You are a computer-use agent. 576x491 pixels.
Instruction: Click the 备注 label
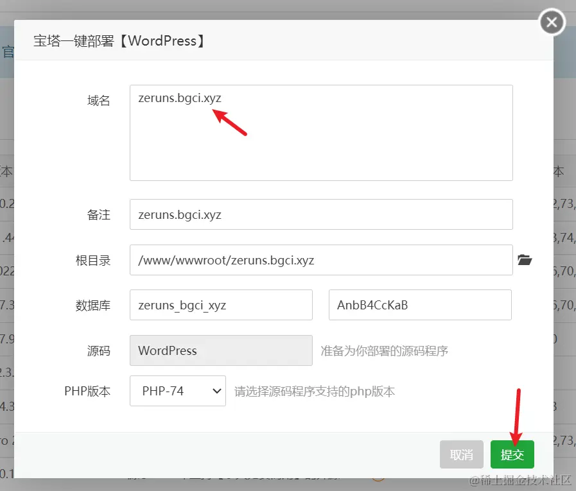click(x=98, y=215)
